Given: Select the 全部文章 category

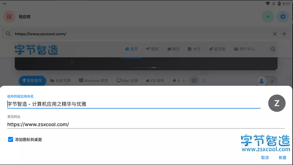Looking at the screenshot, I should (x=60, y=81).
